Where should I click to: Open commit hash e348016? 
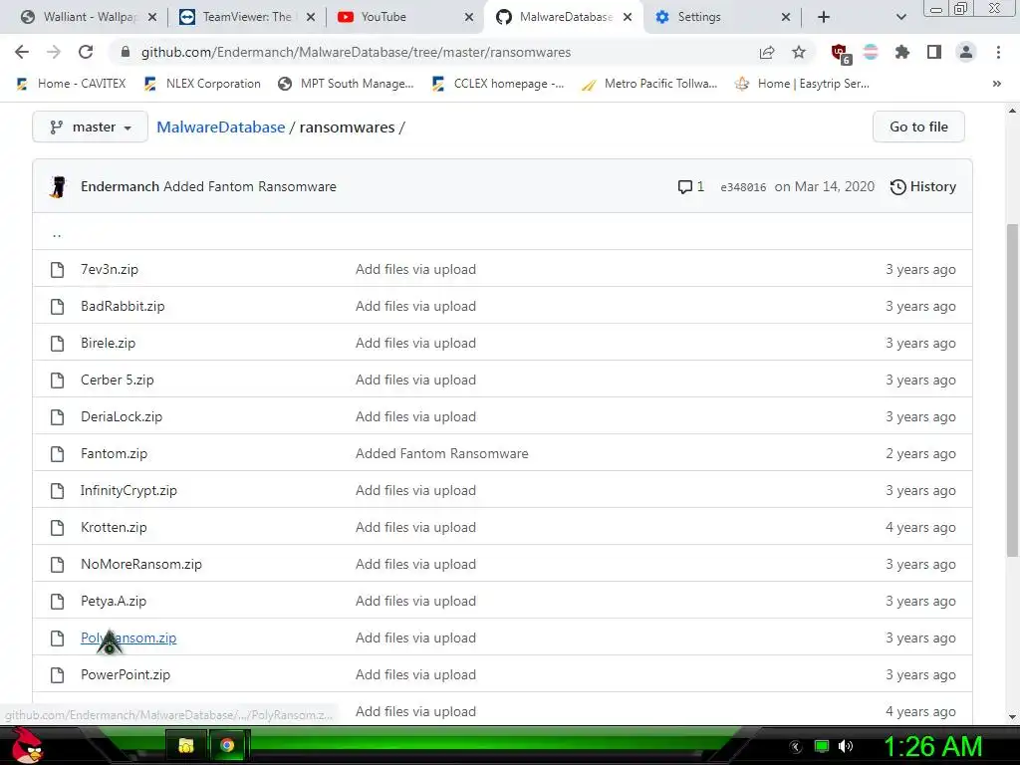pyautogui.click(x=743, y=187)
